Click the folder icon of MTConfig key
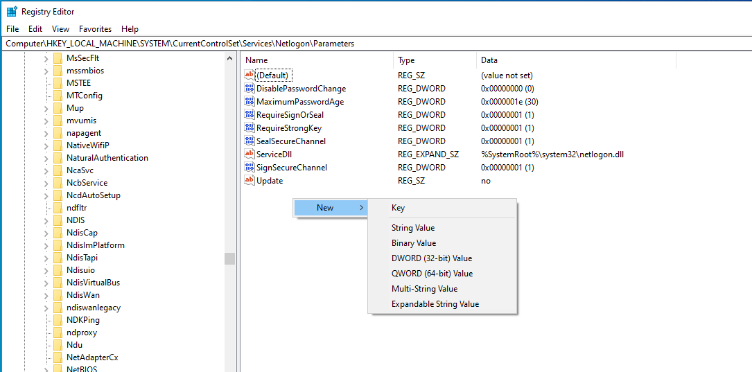Screen dimensions: 752x372 (58, 96)
